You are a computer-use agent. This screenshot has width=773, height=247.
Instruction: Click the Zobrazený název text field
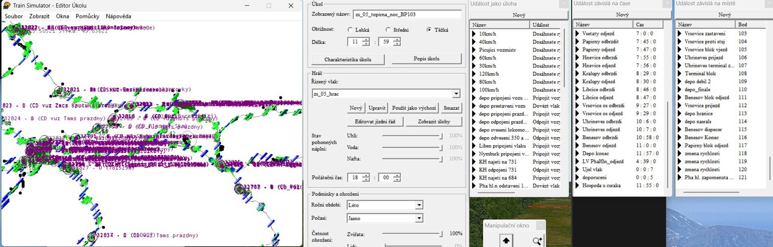point(407,14)
